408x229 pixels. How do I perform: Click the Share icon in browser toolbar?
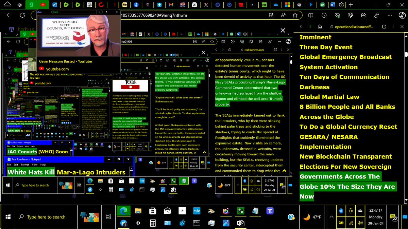[x=363, y=15]
